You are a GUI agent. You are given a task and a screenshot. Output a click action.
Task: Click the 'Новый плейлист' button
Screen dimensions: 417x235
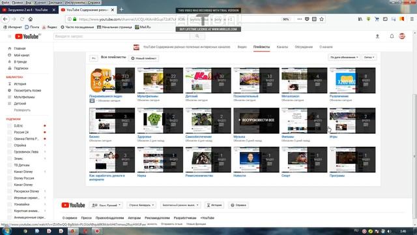point(144,58)
